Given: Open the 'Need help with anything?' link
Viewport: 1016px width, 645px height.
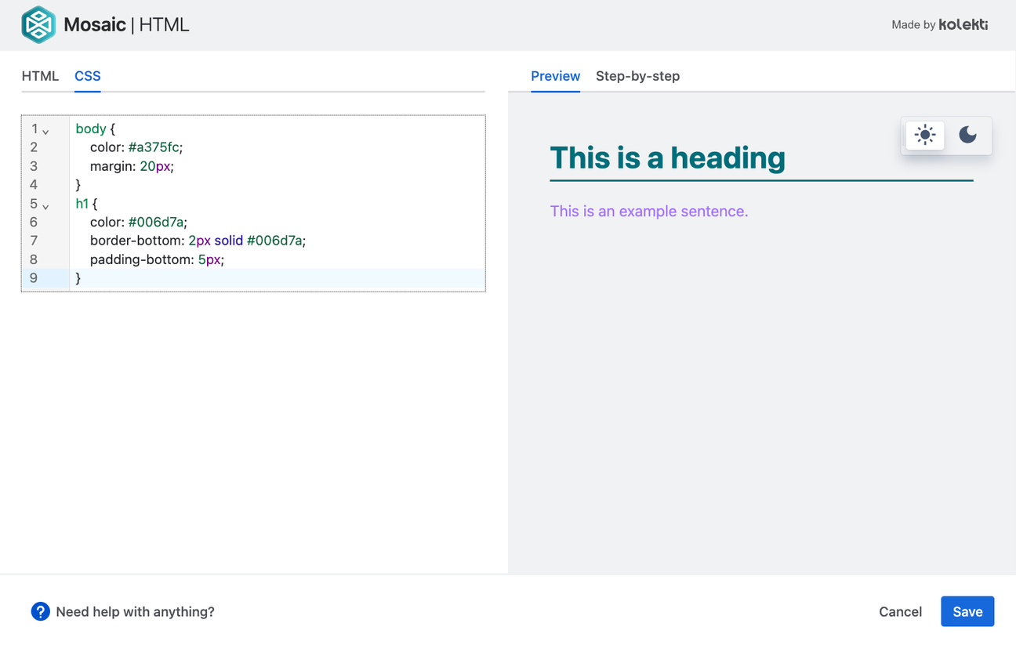Looking at the screenshot, I should click(134, 611).
